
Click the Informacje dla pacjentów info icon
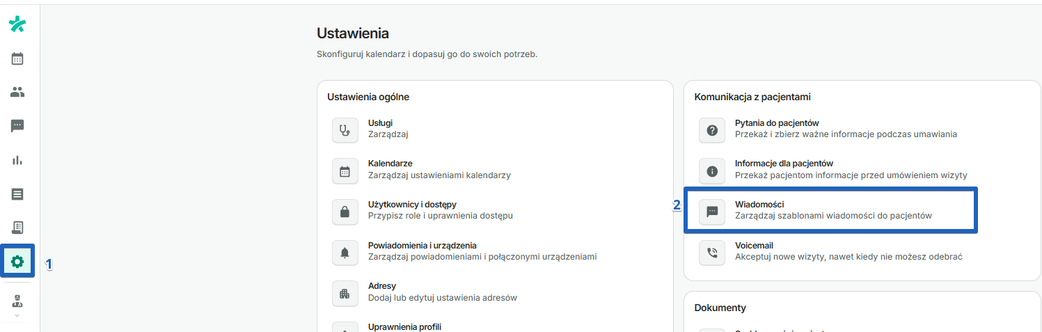click(x=712, y=171)
